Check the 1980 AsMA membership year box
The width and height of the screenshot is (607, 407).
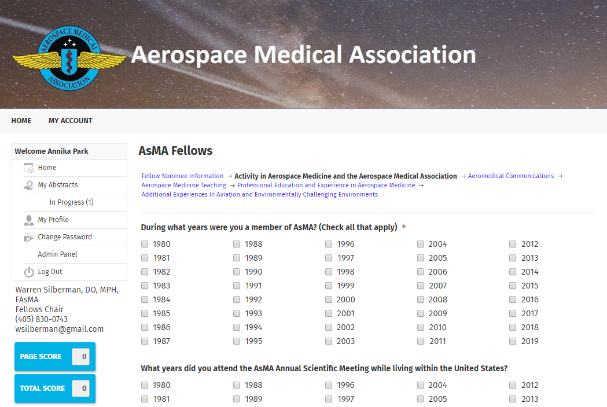click(145, 244)
